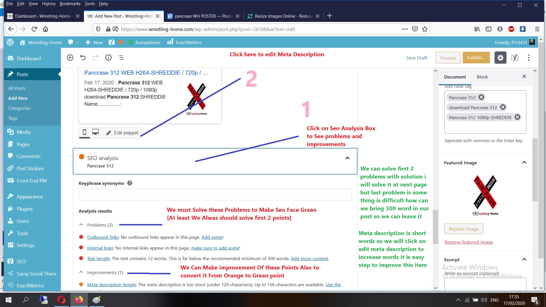The image size is (546, 307).
Task: Bookmark this page star icon
Action: (425, 29)
